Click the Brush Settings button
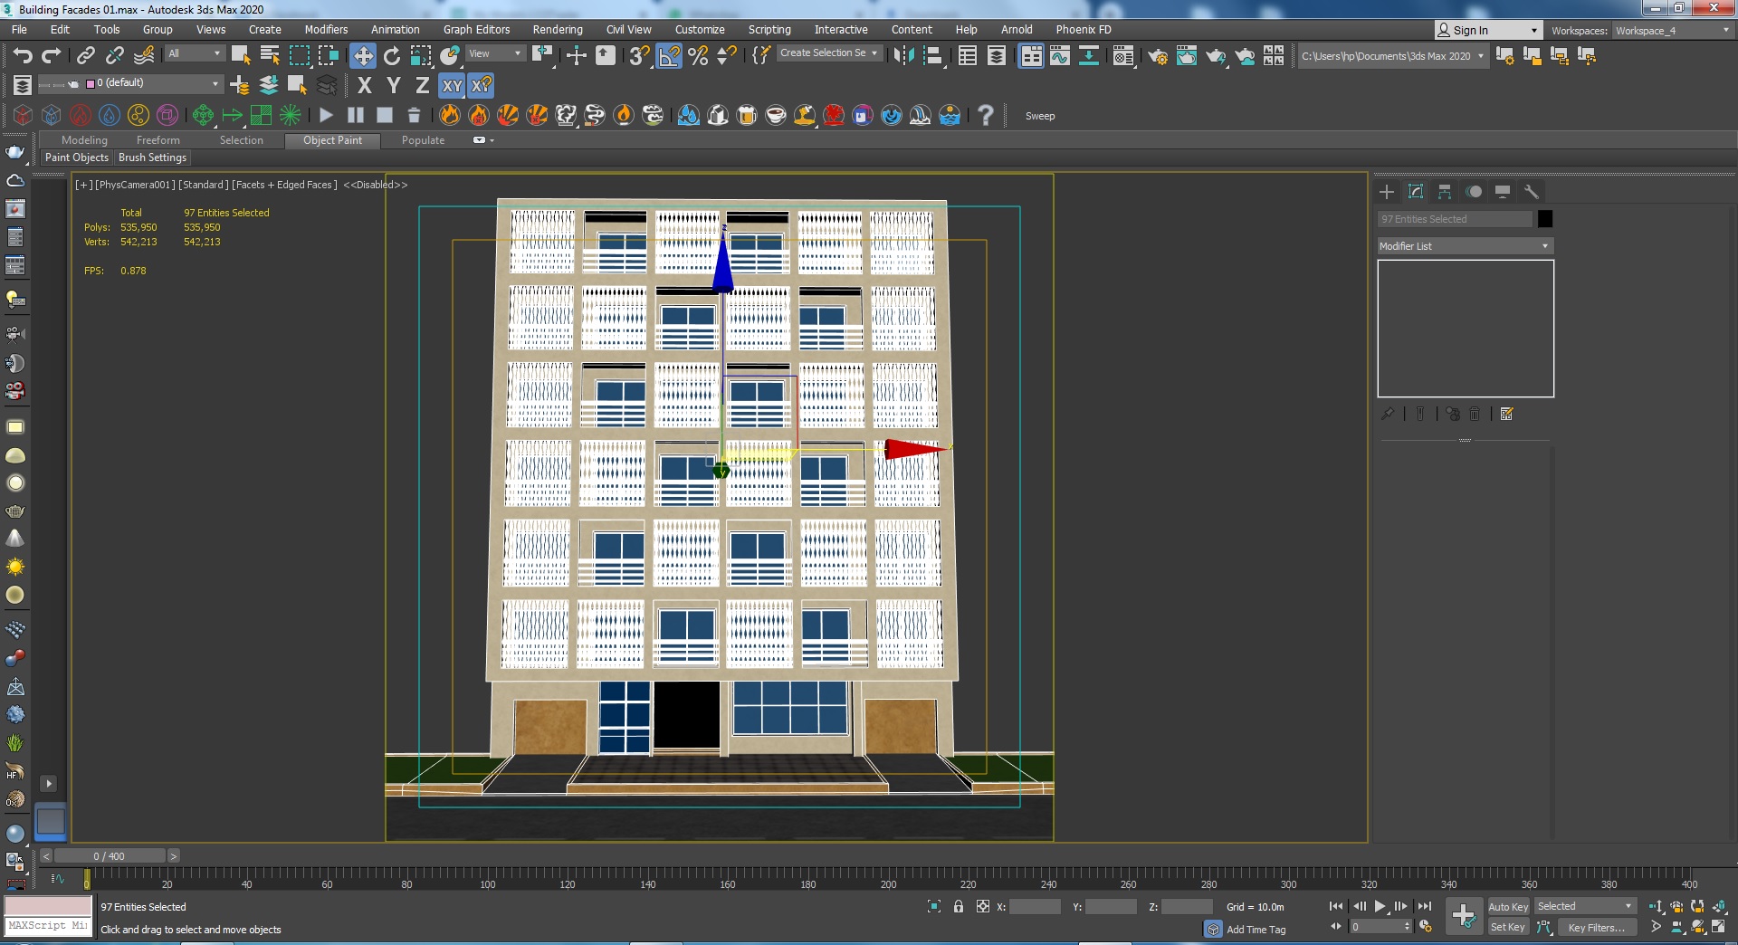 tap(152, 157)
